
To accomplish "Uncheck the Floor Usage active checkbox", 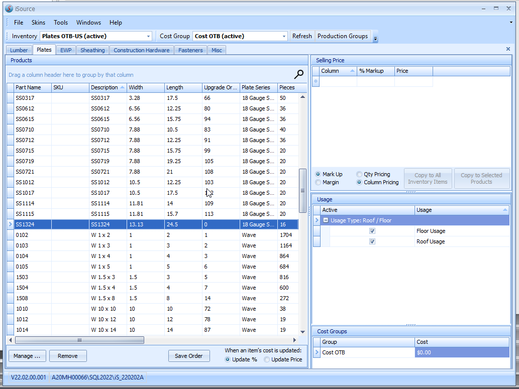I will 372,231.
